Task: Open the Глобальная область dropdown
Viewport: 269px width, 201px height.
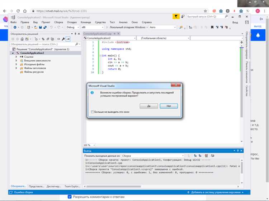Action: point(163,38)
